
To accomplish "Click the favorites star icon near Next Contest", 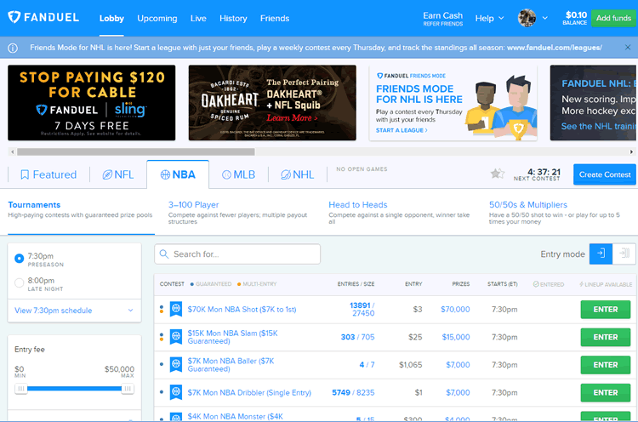I will 498,174.
